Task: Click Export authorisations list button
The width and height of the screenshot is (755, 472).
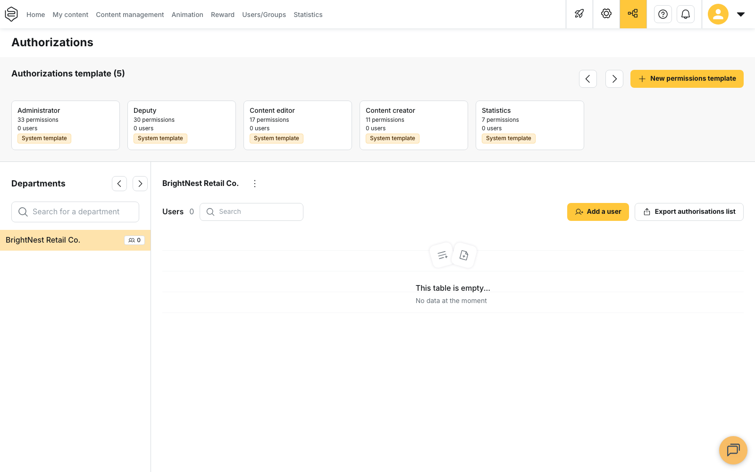Action: [x=689, y=212]
